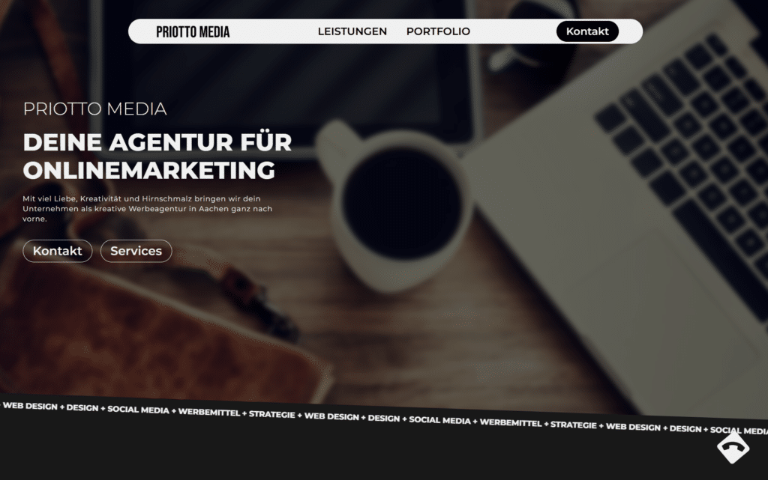Click the first Strategie text in the ticker
The height and width of the screenshot is (480, 768).
click(271, 415)
